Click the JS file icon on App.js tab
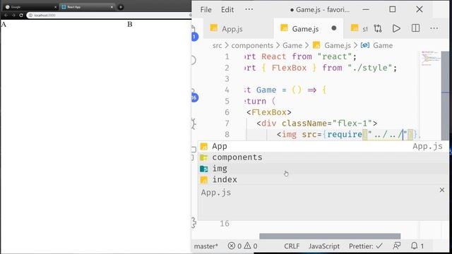The width and height of the screenshot is (452, 254). click(x=213, y=28)
